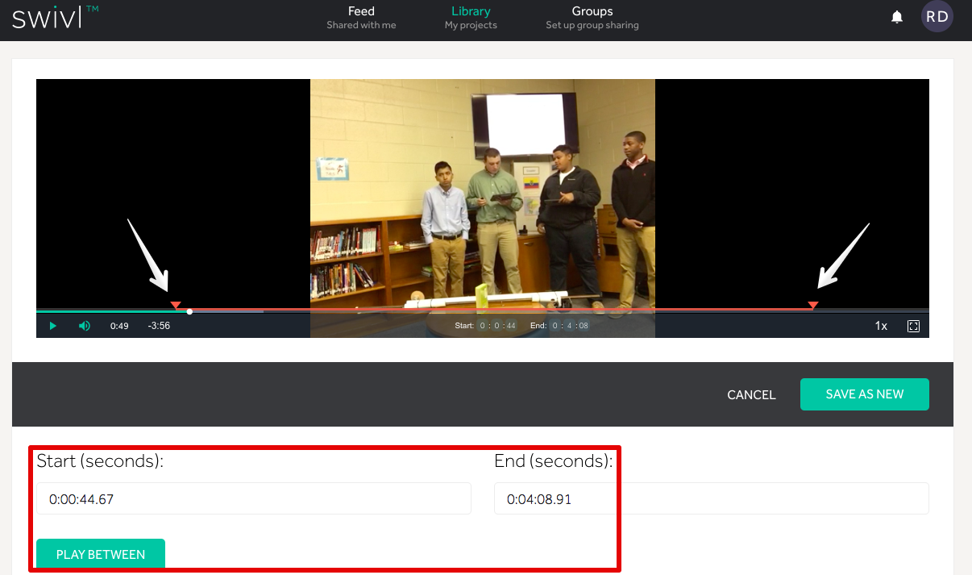Select the right red trim end marker
Image resolution: width=972 pixels, height=575 pixels.
(813, 305)
